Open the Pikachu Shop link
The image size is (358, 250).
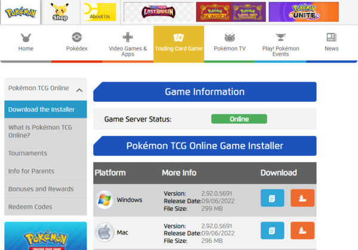(60, 12)
